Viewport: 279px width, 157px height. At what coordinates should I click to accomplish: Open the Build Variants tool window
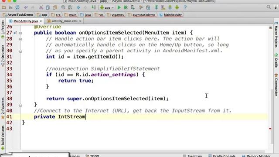pyautogui.click(x=3, y=137)
